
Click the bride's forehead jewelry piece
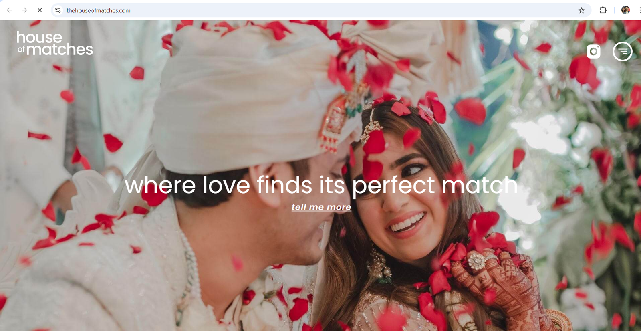coord(372,127)
